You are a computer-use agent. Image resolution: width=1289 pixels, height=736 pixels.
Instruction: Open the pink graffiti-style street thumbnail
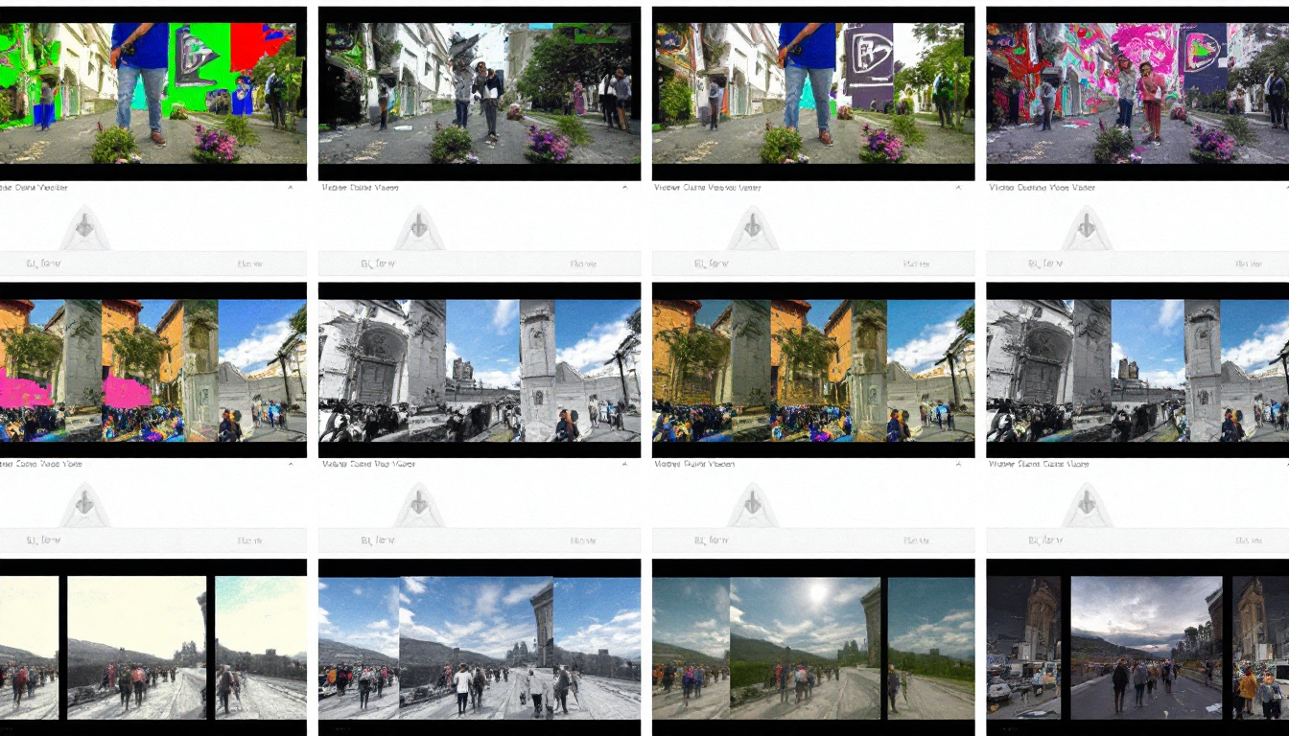pyautogui.click(x=1137, y=93)
